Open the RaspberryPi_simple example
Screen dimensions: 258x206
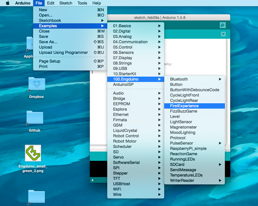[x=195, y=148]
